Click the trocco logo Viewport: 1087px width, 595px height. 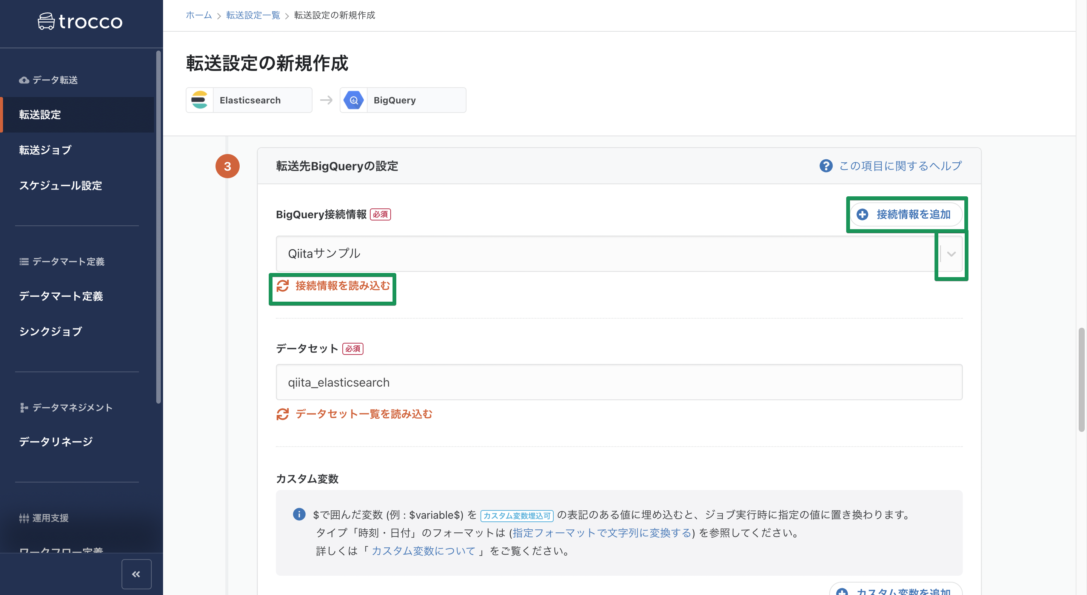[80, 21]
